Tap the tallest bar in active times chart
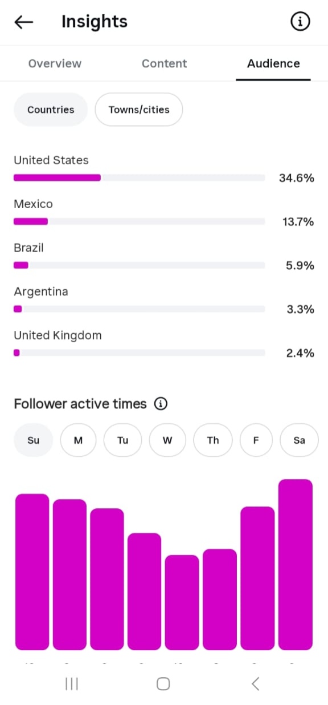This screenshot has height=705, width=328. click(296, 565)
